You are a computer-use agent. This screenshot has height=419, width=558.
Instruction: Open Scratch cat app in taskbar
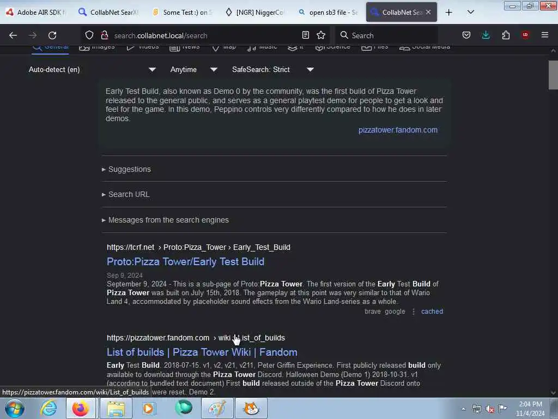pyautogui.click(x=251, y=408)
